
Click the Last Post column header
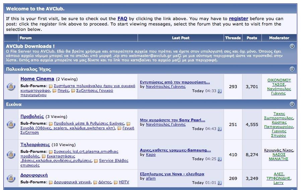pos(181,38)
